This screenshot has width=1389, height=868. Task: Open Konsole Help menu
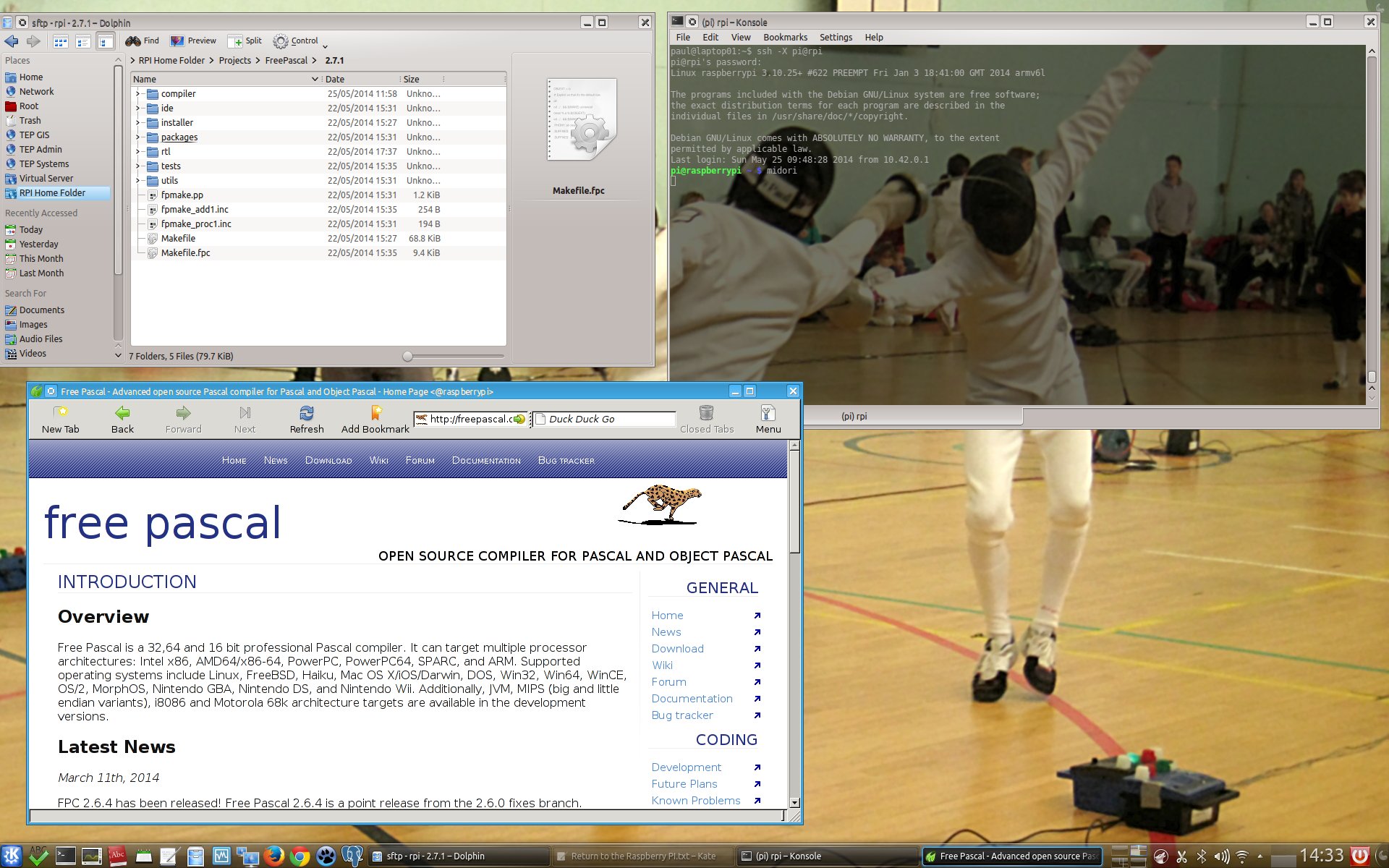coord(874,38)
